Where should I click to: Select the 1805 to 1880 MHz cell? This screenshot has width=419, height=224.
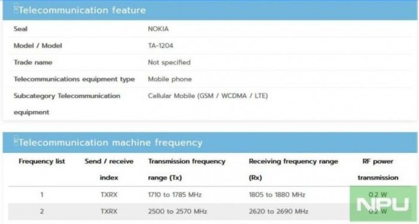pyautogui.click(x=277, y=195)
